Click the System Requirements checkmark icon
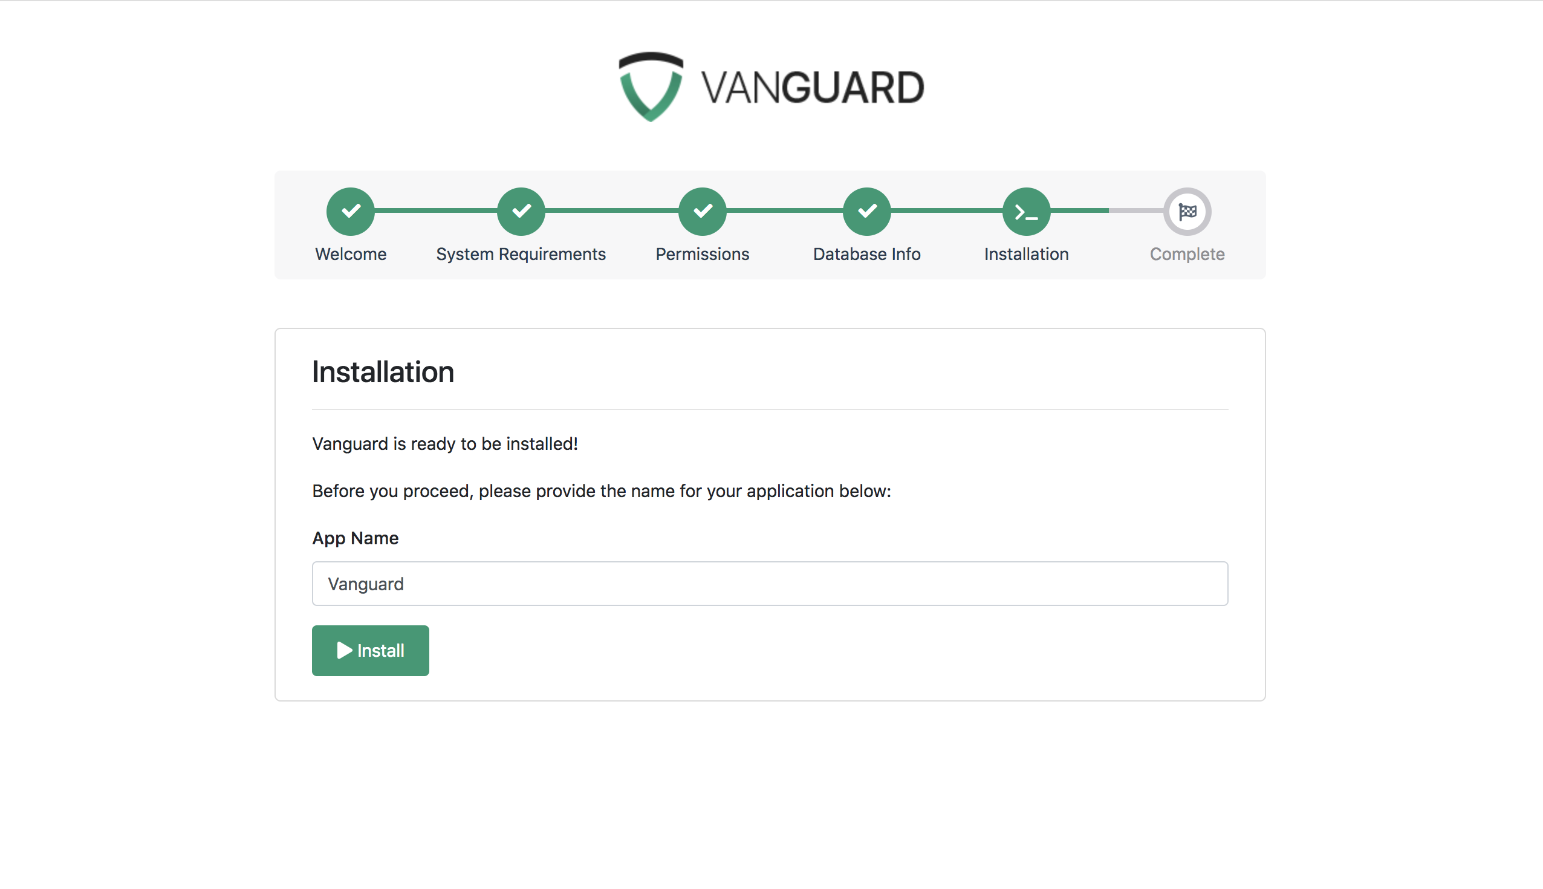The width and height of the screenshot is (1543, 889). (521, 211)
